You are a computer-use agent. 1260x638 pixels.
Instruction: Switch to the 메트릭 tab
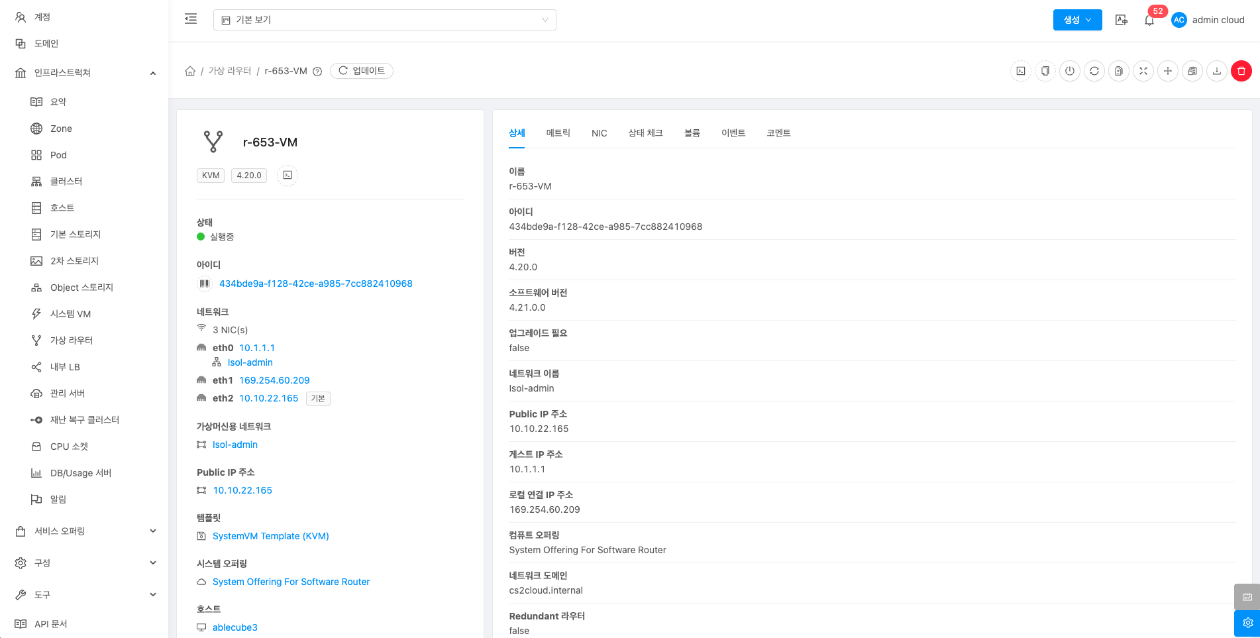558,133
